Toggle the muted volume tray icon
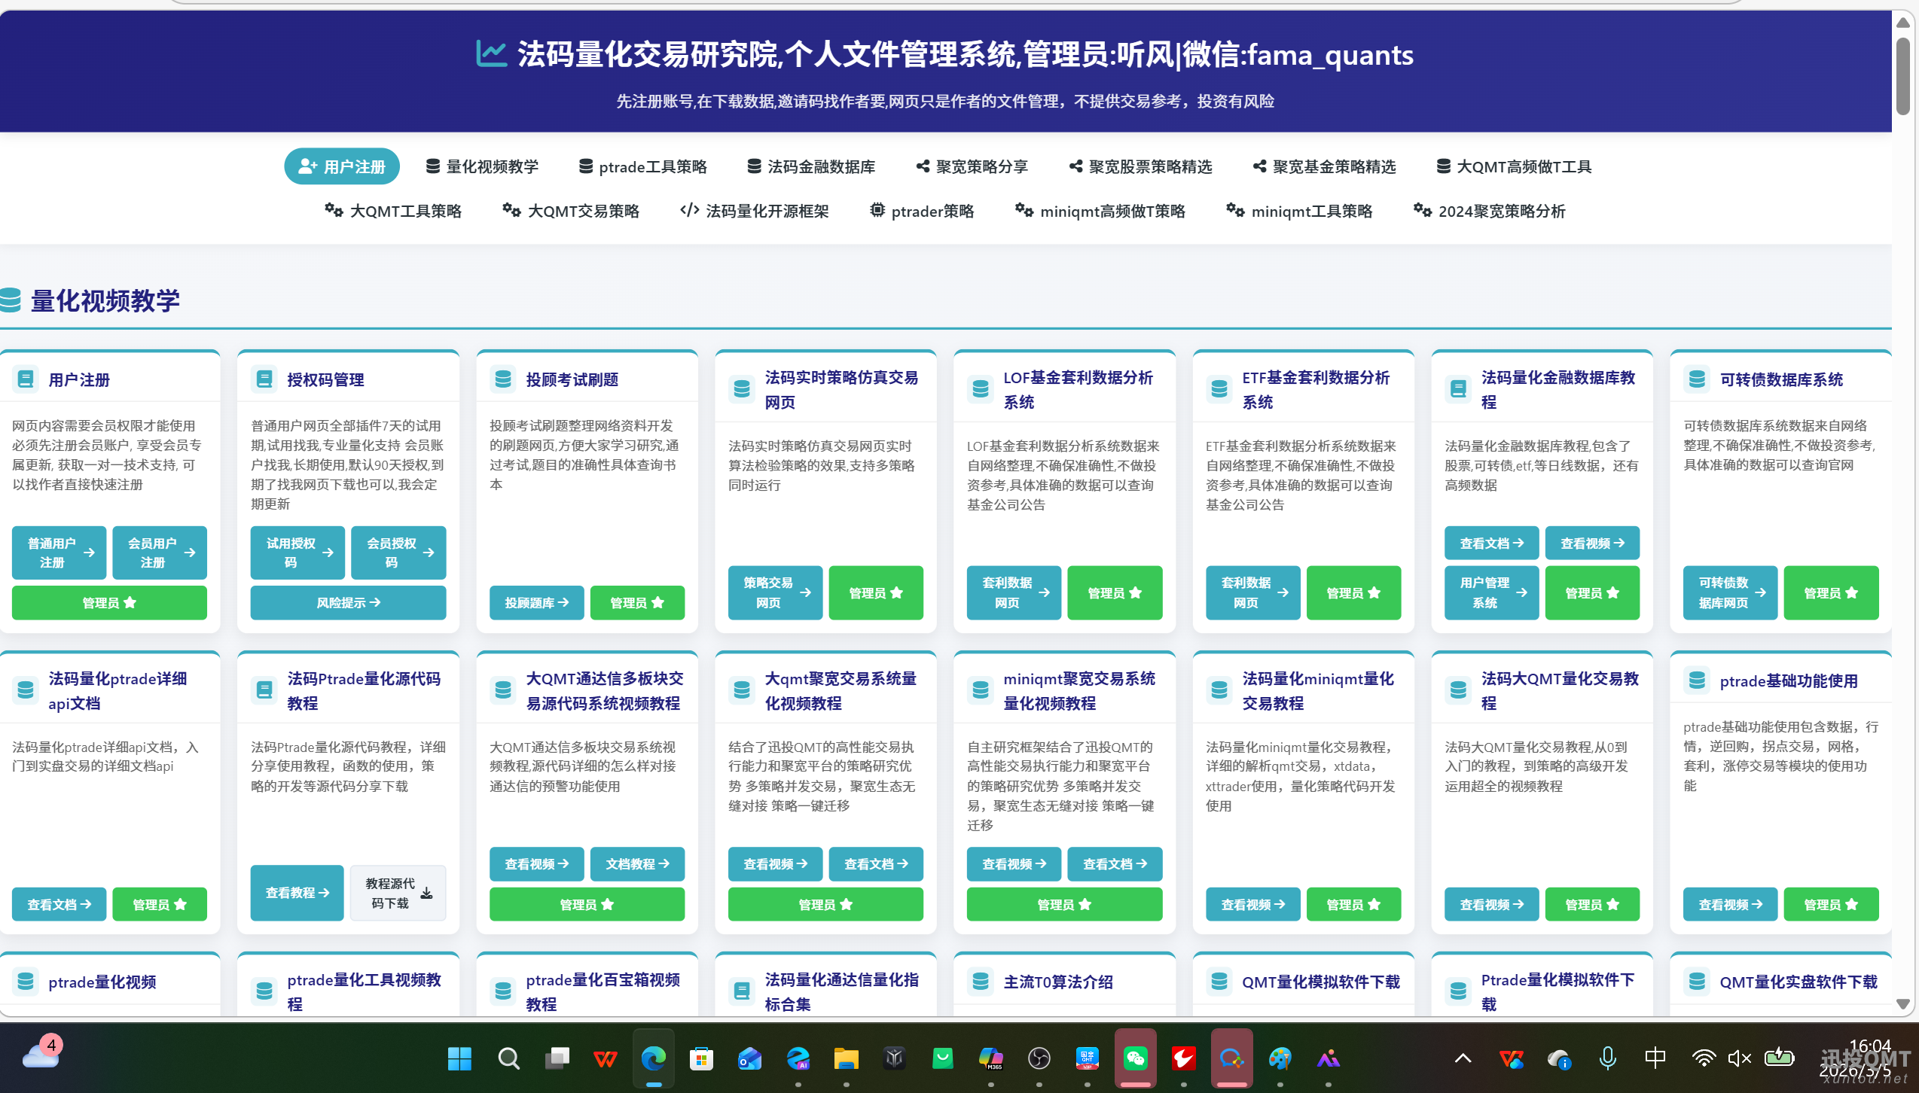 pyautogui.click(x=1739, y=1058)
